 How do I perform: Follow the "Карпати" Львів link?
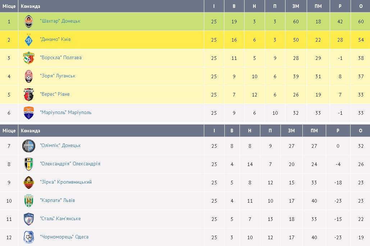(x=58, y=200)
